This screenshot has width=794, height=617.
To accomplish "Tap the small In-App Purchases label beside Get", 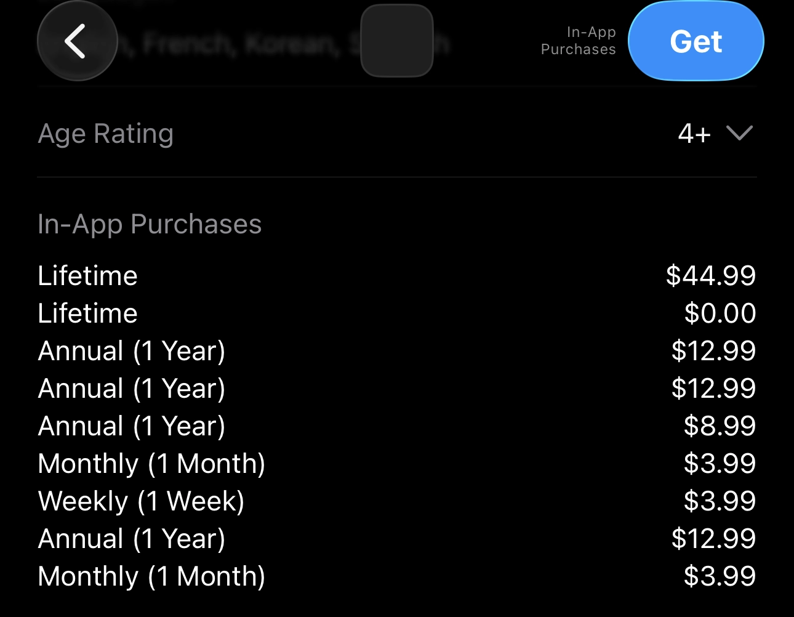I will 579,41.
